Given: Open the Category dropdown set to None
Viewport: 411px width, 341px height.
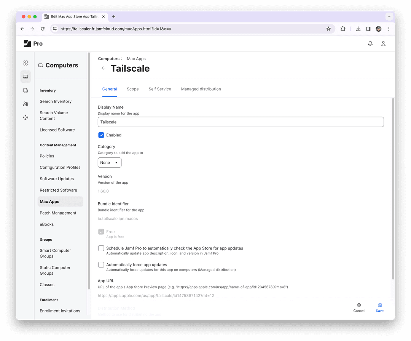Looking at the screenshot, I should pyautogui.click(x=109, y=162).
